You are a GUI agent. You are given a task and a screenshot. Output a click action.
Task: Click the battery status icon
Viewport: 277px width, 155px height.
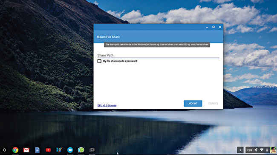(x=267, y=150)
